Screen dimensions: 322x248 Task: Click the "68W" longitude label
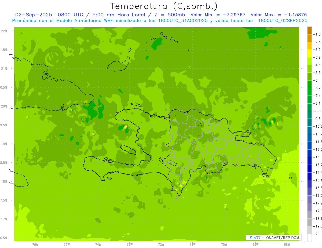pyautogui.click(x=287, y=244)
